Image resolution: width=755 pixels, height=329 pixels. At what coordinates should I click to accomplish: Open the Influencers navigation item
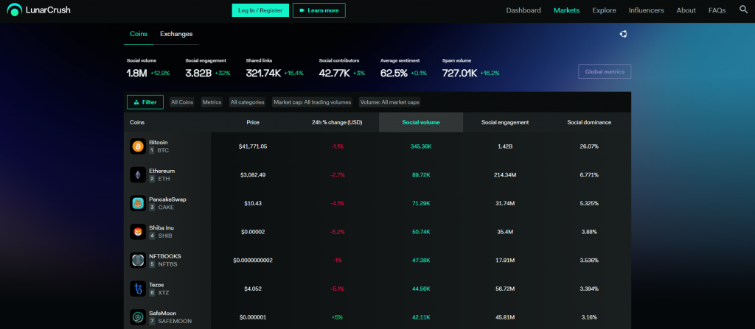pyautogui.click(x=646, y=10)
